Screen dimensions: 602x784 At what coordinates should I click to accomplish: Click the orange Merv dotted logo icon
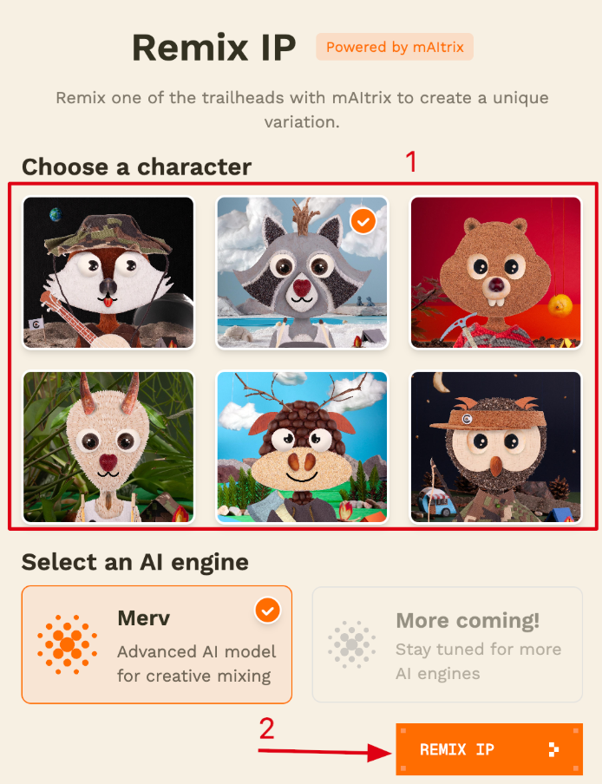coord(67,644)
